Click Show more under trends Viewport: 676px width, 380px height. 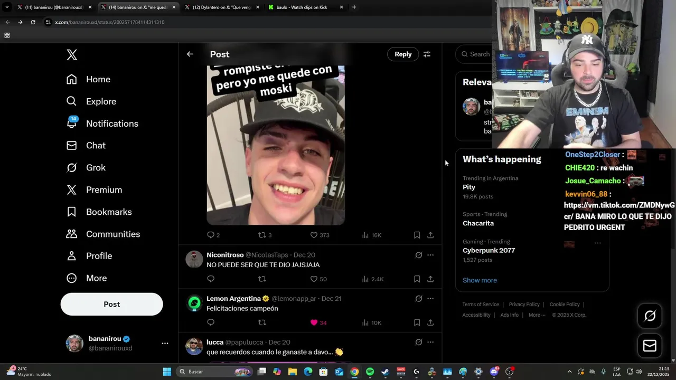coord(480,280)
